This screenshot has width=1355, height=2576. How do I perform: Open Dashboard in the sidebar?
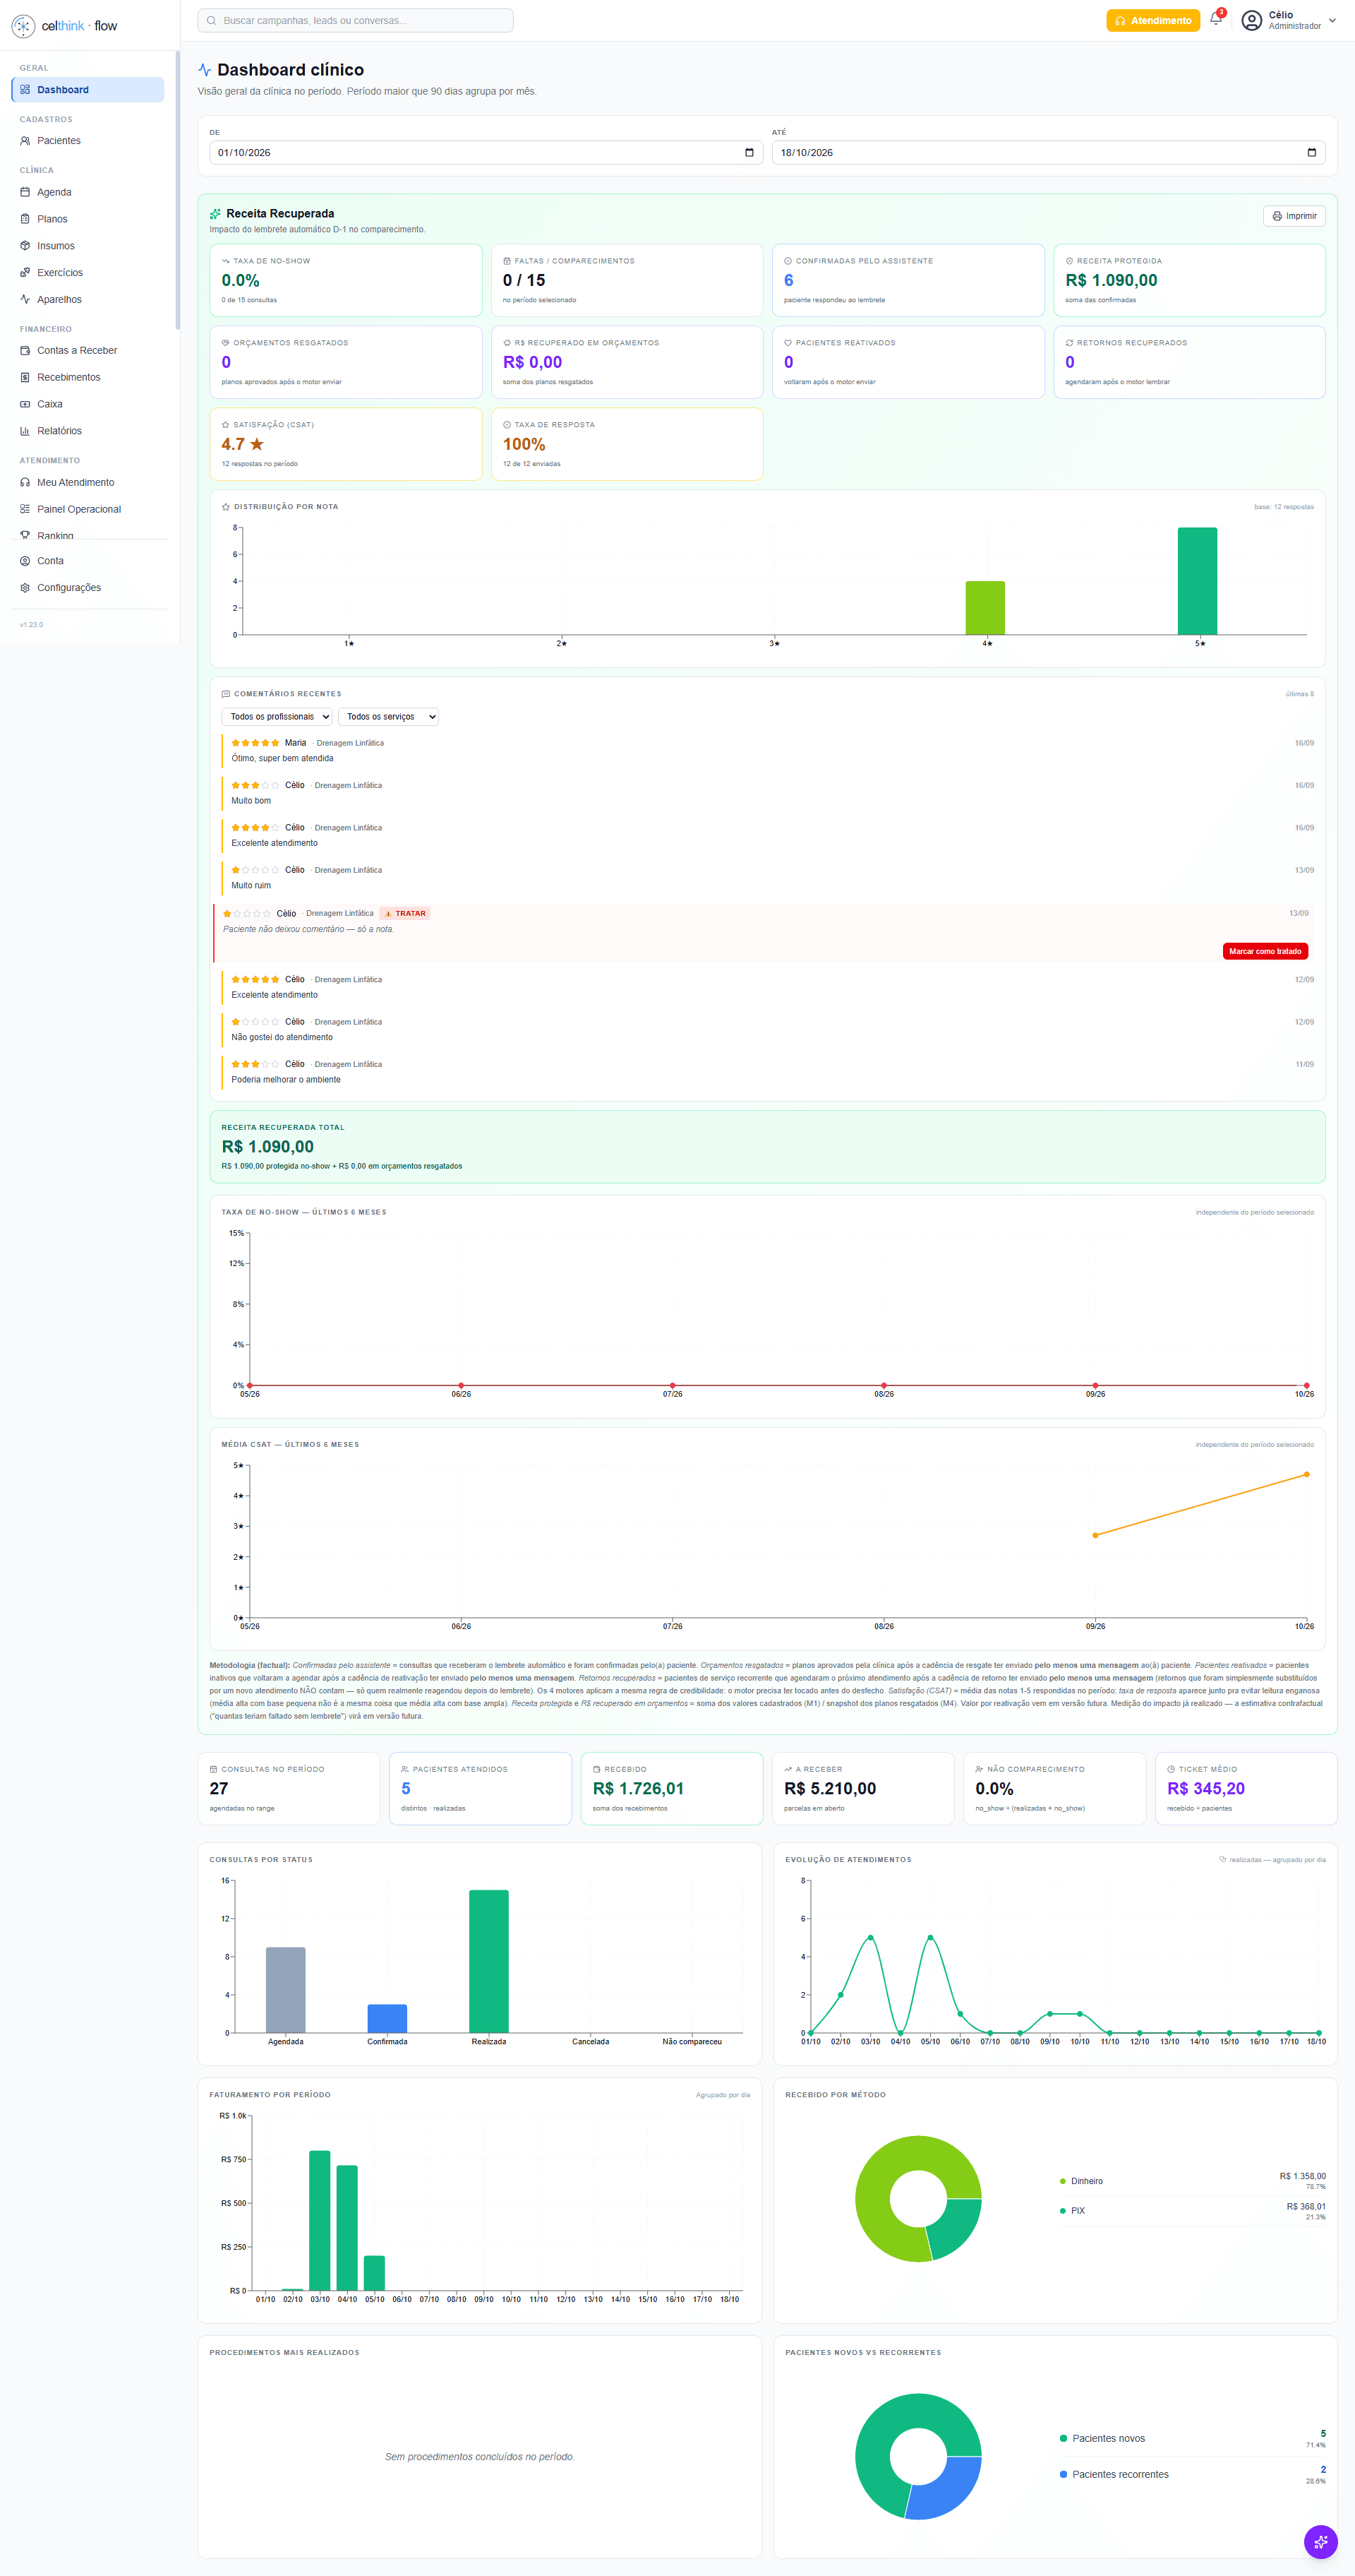pyautogui.click(x=88, y=89)
